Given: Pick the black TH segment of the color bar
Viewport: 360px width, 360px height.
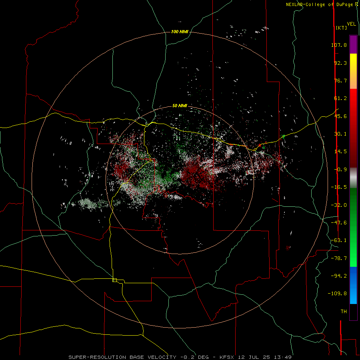Looking at the screenshot, I should click(353, 312).
